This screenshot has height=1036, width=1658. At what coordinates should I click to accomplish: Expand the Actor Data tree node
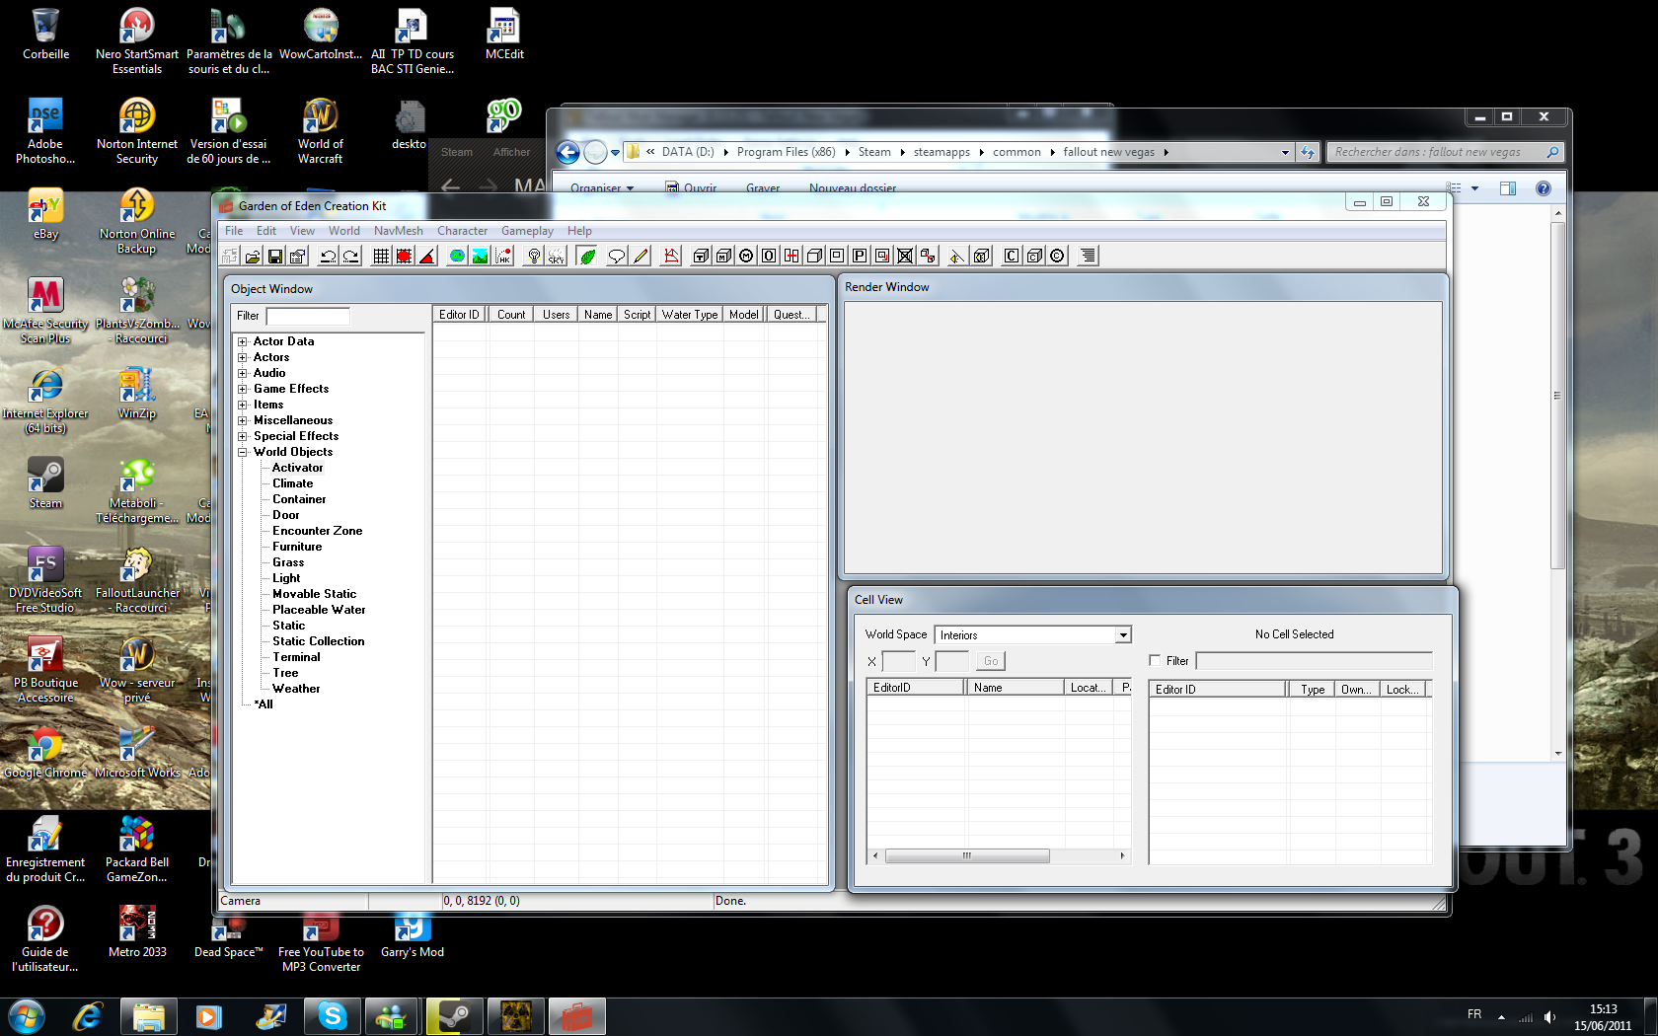[x=242, y=341]
